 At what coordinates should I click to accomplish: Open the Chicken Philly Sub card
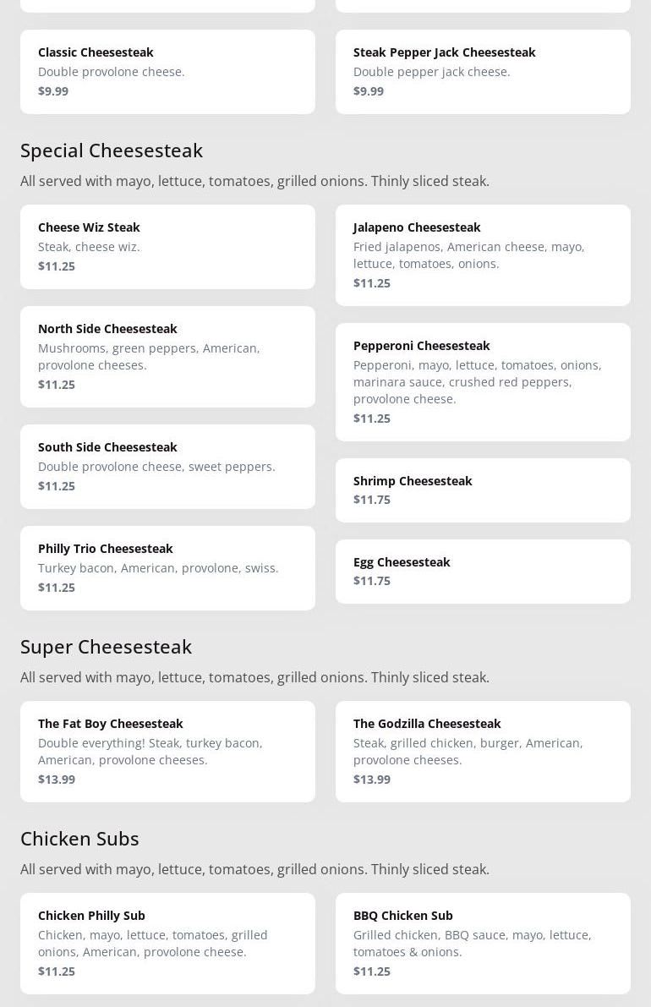(x=167, y=943)
